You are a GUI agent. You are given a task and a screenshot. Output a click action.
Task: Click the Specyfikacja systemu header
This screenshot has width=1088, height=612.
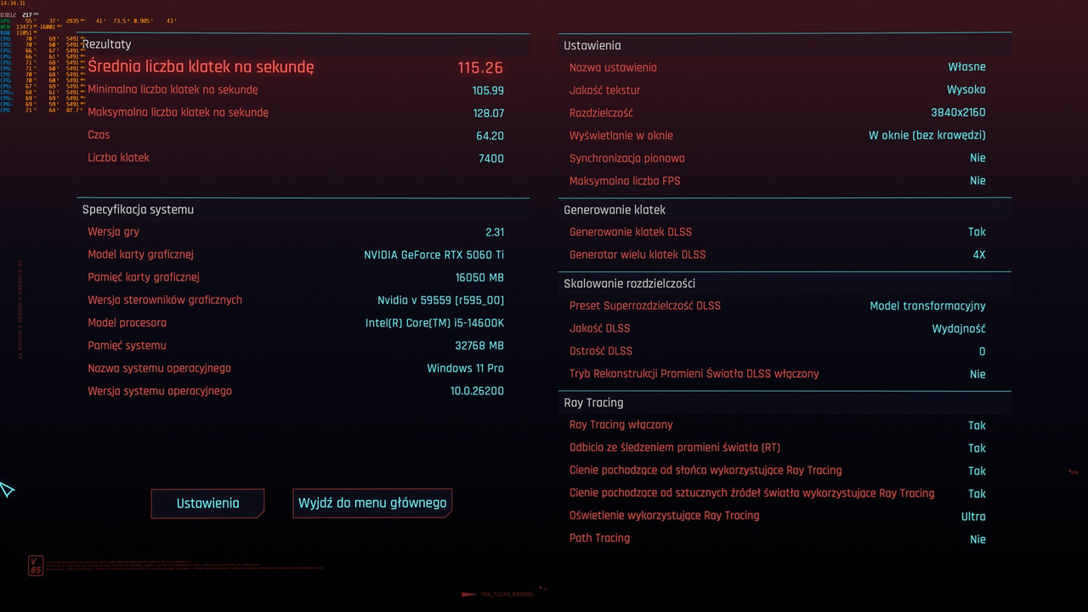[138, 209]
